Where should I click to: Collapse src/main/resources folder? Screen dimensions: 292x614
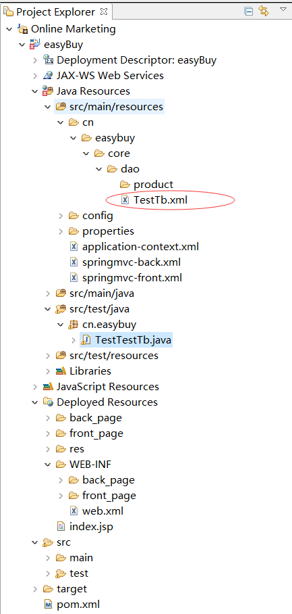pyautogui.click(x=48, y=107)
